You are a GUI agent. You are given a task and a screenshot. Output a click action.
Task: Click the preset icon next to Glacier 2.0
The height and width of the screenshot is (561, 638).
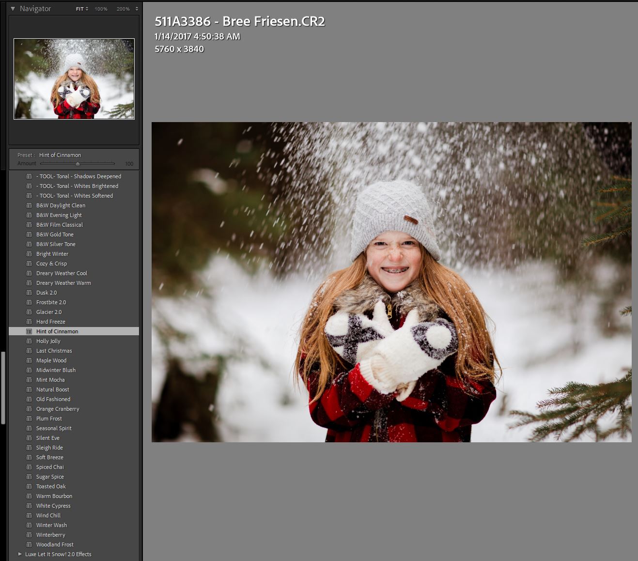(29, 312)
